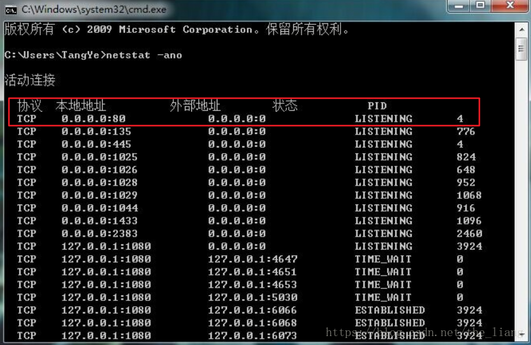Click the PID column header
The width and height of the screenshot is (531, 345).
pyautogui.click(x=377, y=106)
